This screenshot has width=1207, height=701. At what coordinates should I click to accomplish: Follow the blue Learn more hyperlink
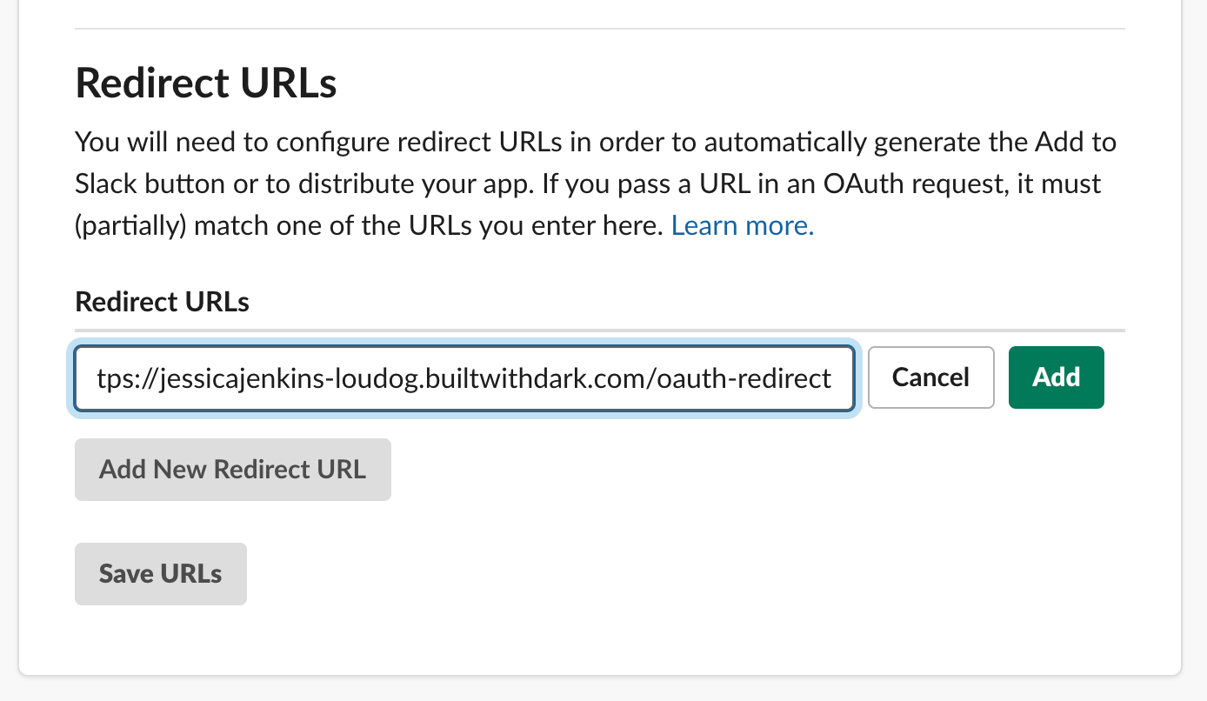(x=743, y=226)
